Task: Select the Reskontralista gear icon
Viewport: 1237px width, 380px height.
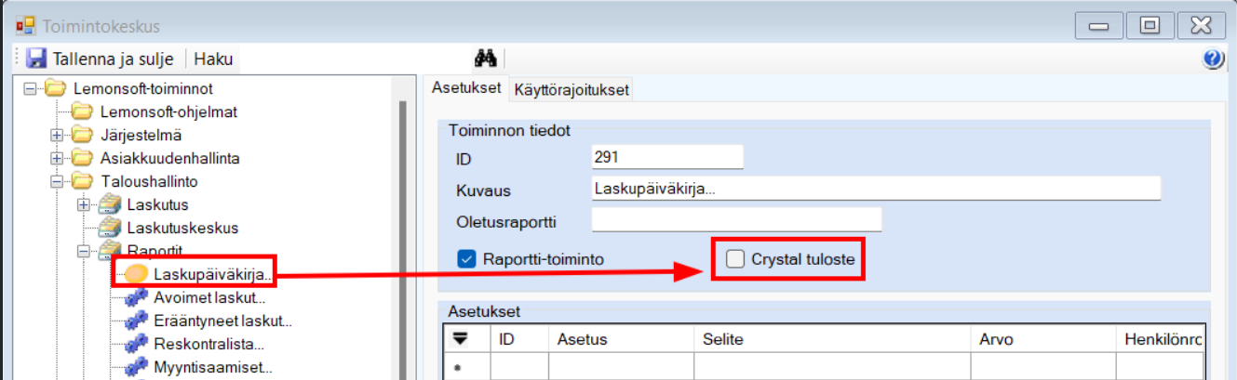Action: click(x=136, y=345)
